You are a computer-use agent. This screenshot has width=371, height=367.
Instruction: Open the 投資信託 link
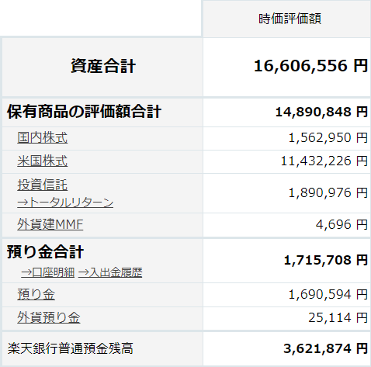coord(43,185)
